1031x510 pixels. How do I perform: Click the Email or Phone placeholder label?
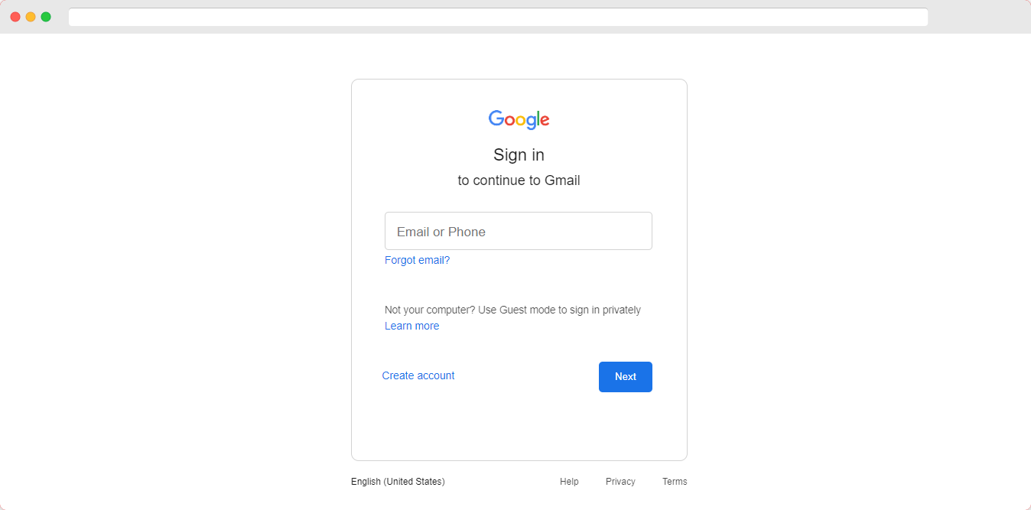coord(441,232)
